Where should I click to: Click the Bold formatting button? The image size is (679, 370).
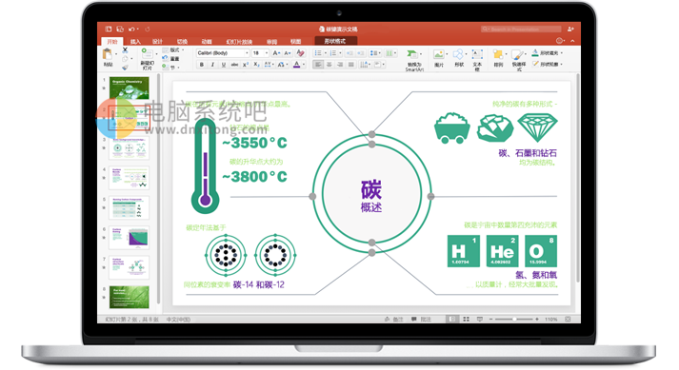tap(201, 65)
